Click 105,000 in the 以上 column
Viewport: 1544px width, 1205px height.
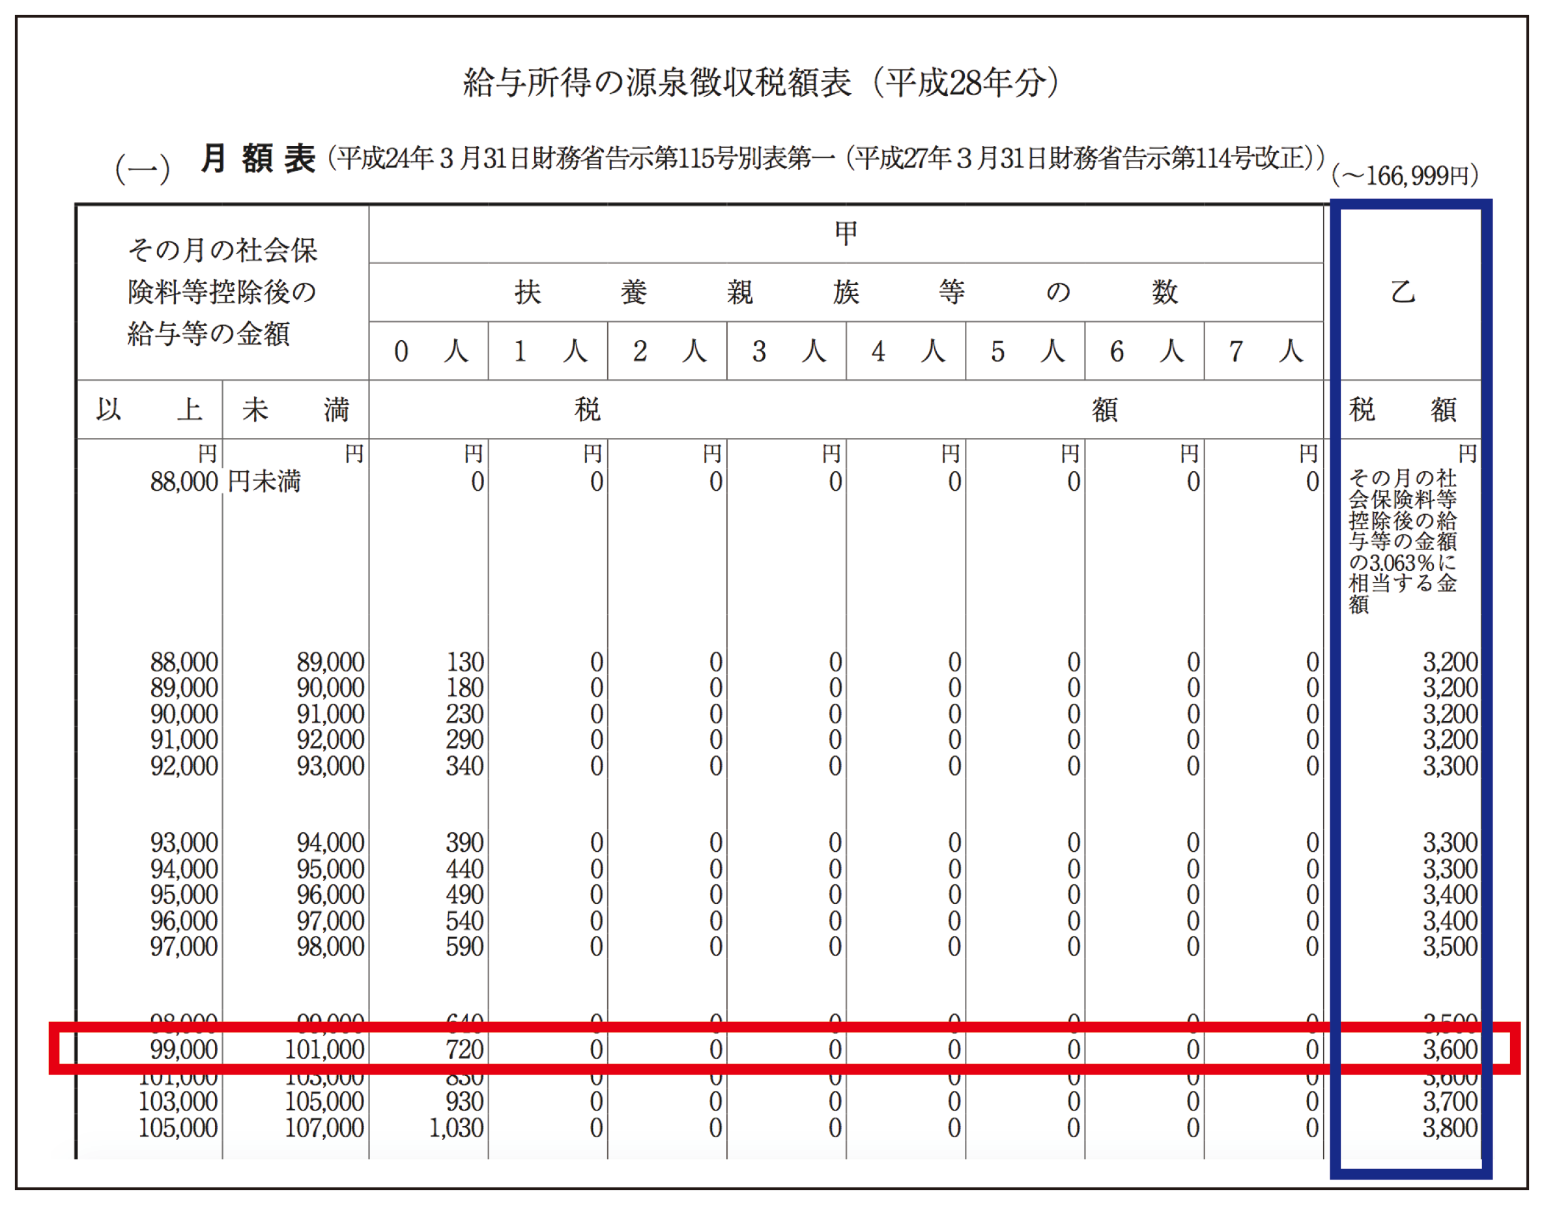point(178,1128)
